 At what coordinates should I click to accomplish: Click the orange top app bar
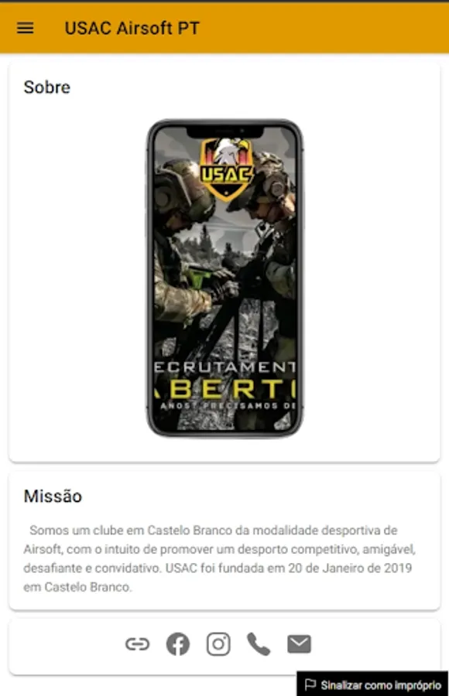(x=224, y=28)
